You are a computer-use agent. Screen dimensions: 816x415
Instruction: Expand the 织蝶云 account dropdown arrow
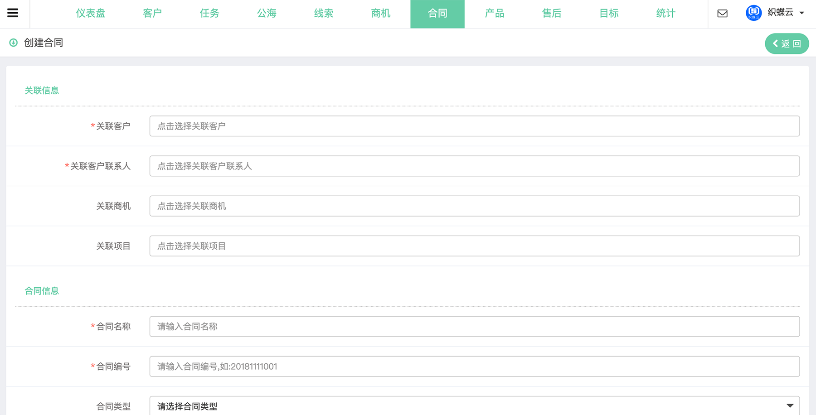point(801,13)
